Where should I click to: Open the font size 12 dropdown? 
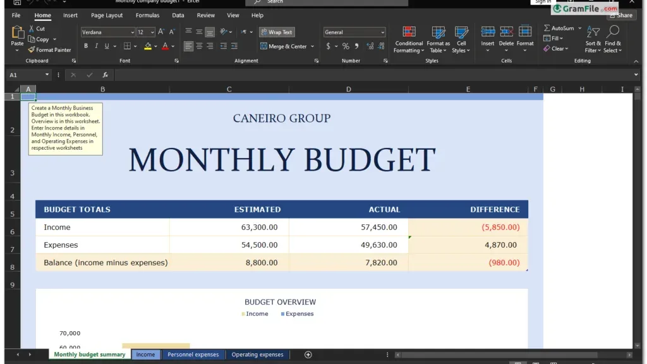(152, 32)
